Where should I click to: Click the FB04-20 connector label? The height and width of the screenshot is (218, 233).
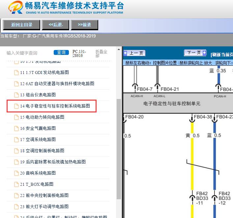click(134, 117)
